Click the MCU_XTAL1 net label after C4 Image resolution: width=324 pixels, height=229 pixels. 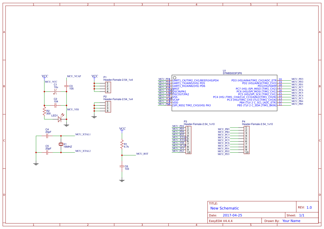(83, 134)
